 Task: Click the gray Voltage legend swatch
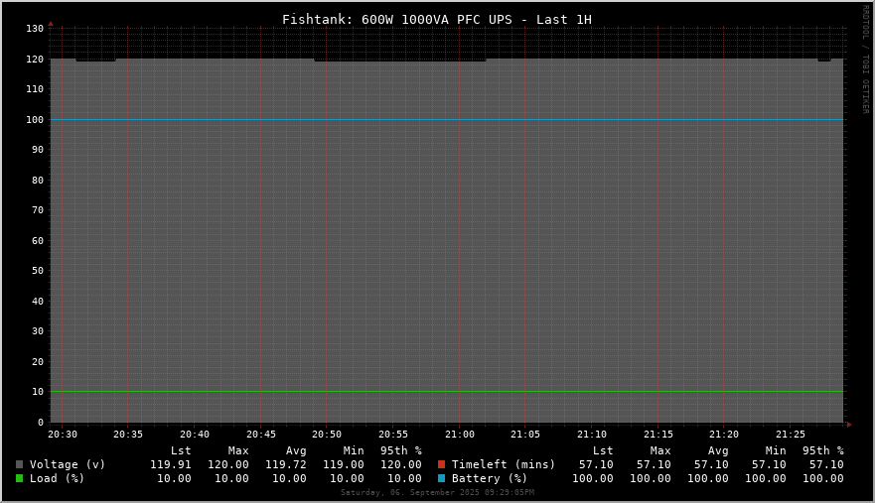pos(20,464)
